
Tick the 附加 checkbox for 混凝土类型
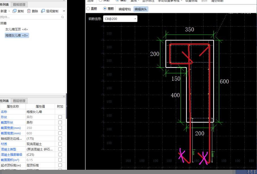pos(60,149)
